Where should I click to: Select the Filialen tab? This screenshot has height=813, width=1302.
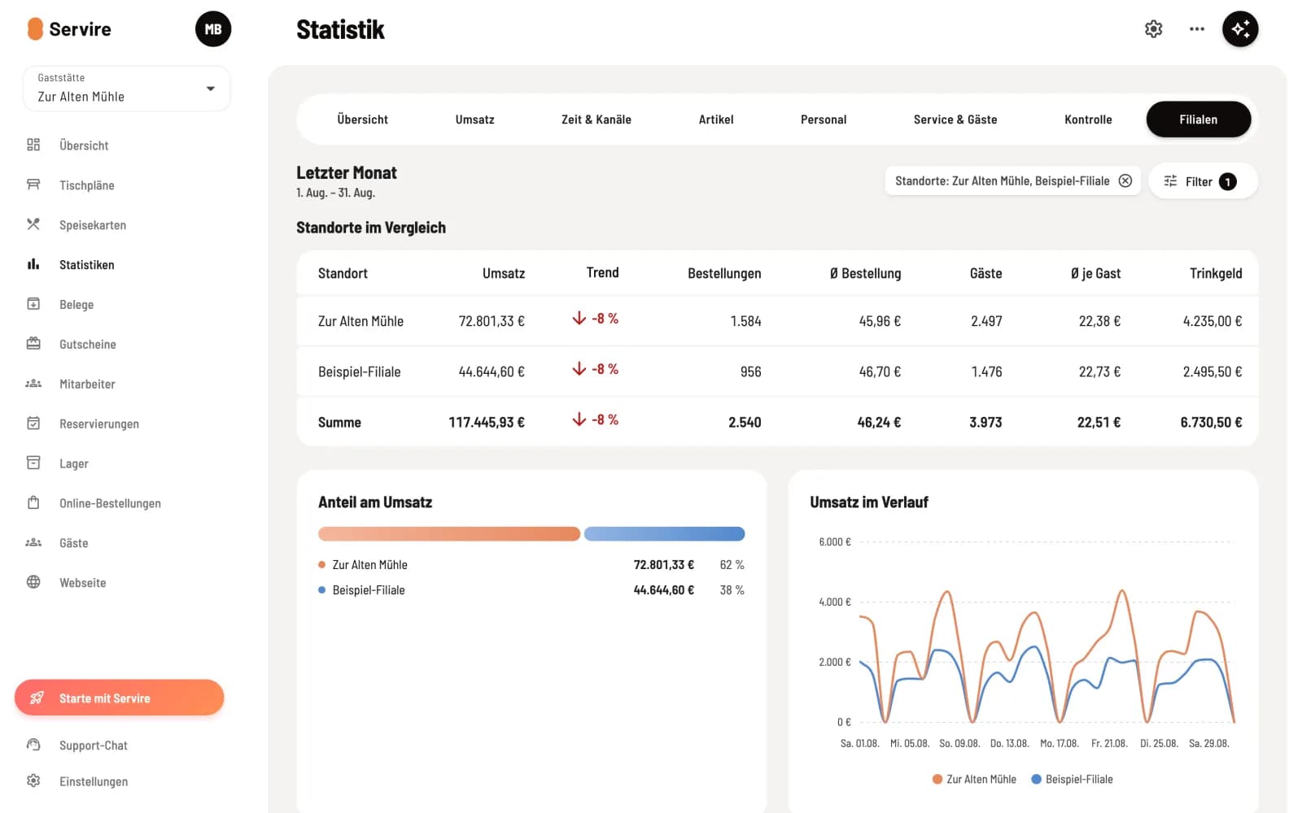(1199, 120)
